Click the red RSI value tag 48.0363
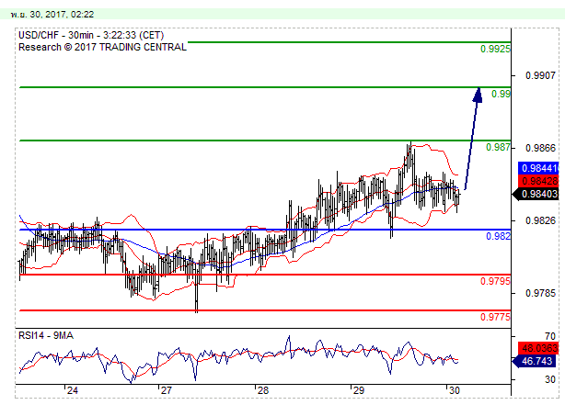This screenshot has height=405, width=565. click(538, 348)
